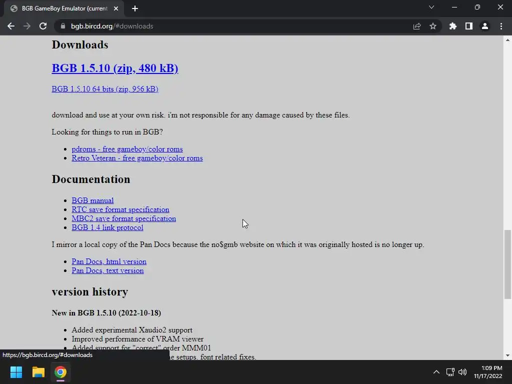Click the address bar URL

pos(112,26)
